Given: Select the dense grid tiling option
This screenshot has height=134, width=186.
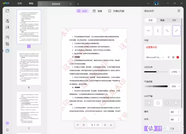Looking at the screenshot, I should point(167,103).
